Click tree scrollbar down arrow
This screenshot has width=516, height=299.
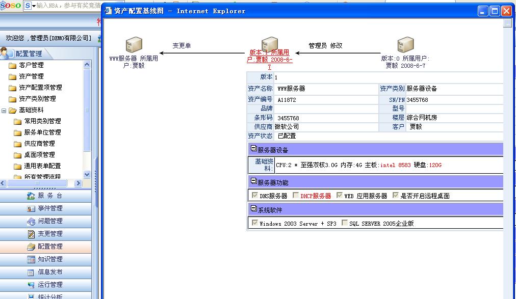87,175
